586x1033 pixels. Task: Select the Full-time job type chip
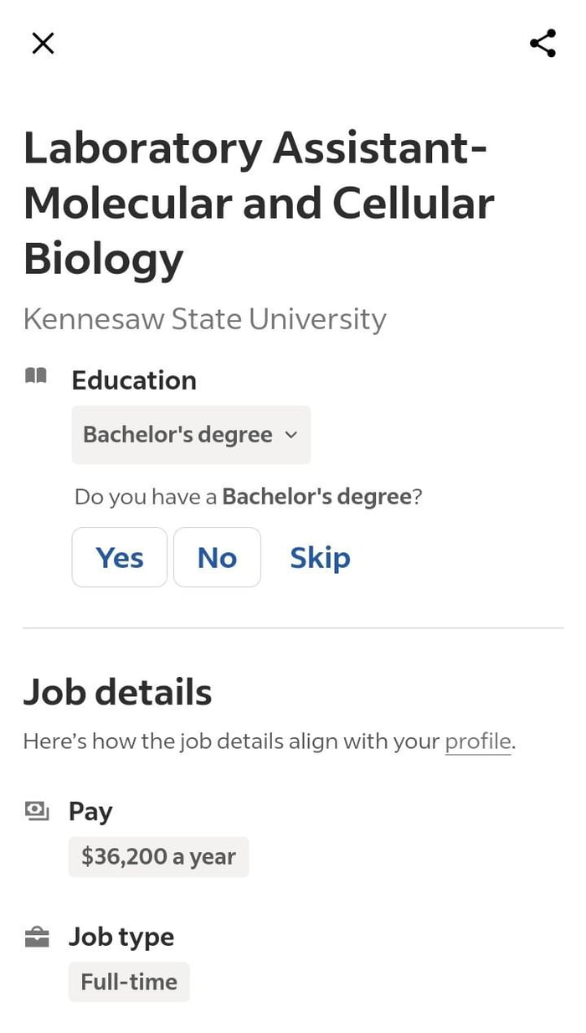(x=128, y=981)
